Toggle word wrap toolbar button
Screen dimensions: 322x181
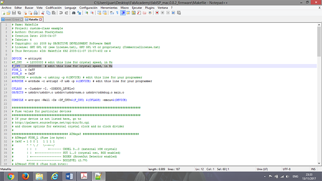tap(112, 13)
